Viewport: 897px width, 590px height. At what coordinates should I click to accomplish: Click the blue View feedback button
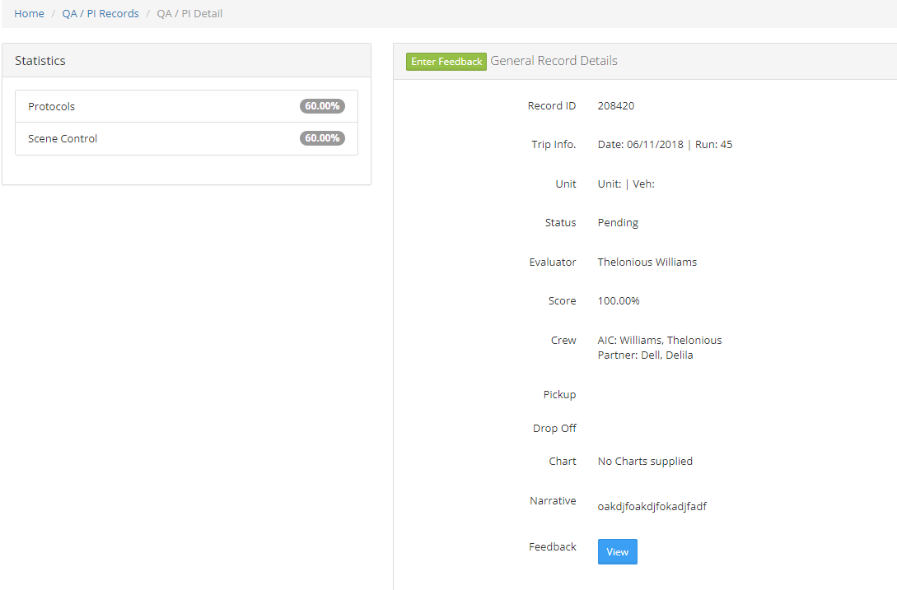point(617,552)
